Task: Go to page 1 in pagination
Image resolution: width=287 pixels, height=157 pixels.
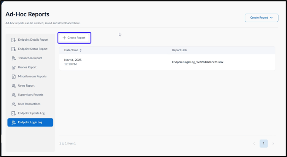Action: [263, 143]
